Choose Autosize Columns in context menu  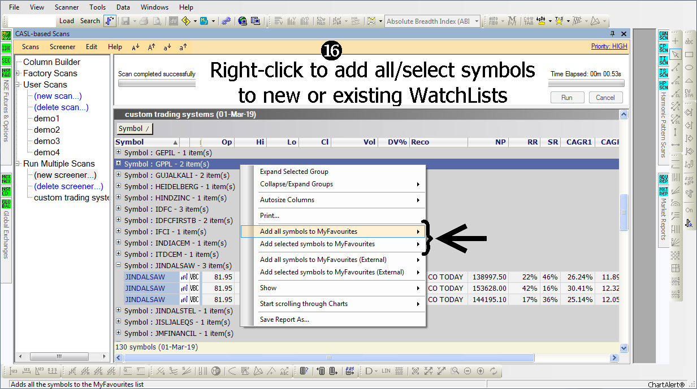332,200
